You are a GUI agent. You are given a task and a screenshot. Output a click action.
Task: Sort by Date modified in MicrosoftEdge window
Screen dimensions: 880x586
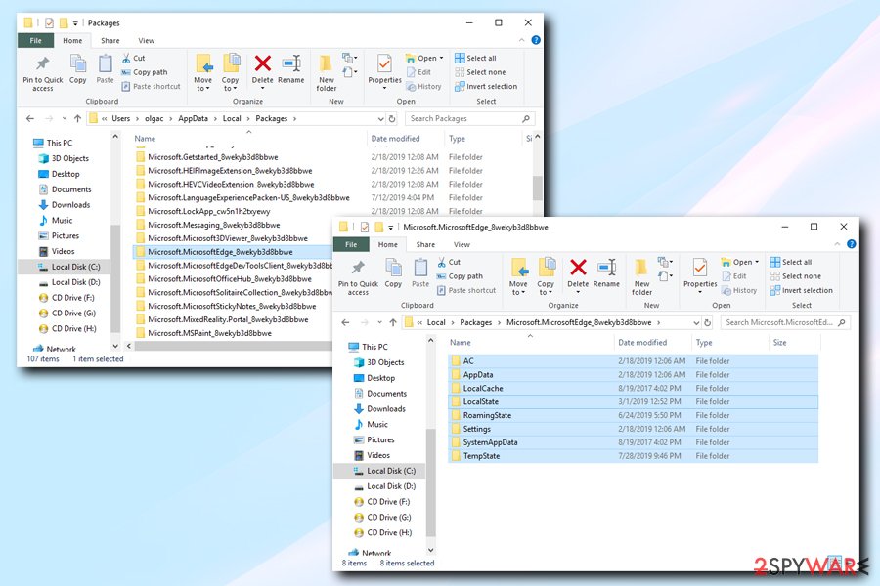click(x=642, y=342)
